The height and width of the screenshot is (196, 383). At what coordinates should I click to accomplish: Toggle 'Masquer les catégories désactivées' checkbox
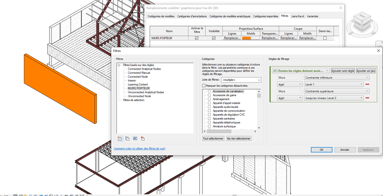204,86
